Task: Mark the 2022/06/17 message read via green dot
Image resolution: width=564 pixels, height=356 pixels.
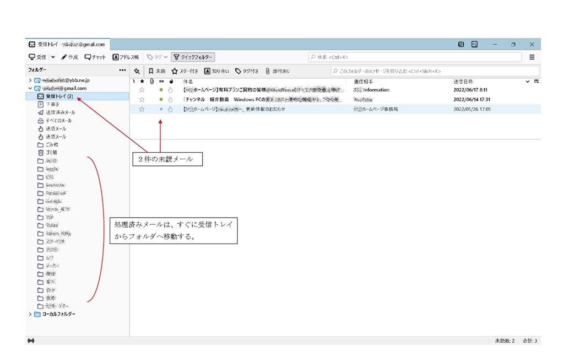Action: click(161, 90)
